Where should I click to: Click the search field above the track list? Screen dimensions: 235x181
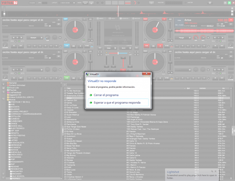pos(75,85)
